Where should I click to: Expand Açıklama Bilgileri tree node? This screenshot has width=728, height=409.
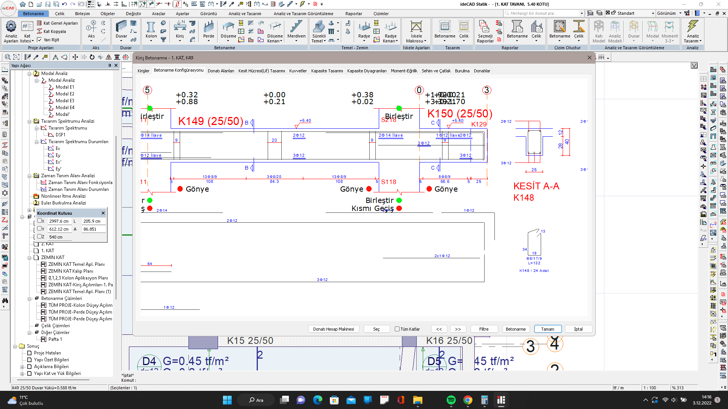pyautogui.click(x=22, y=367)
